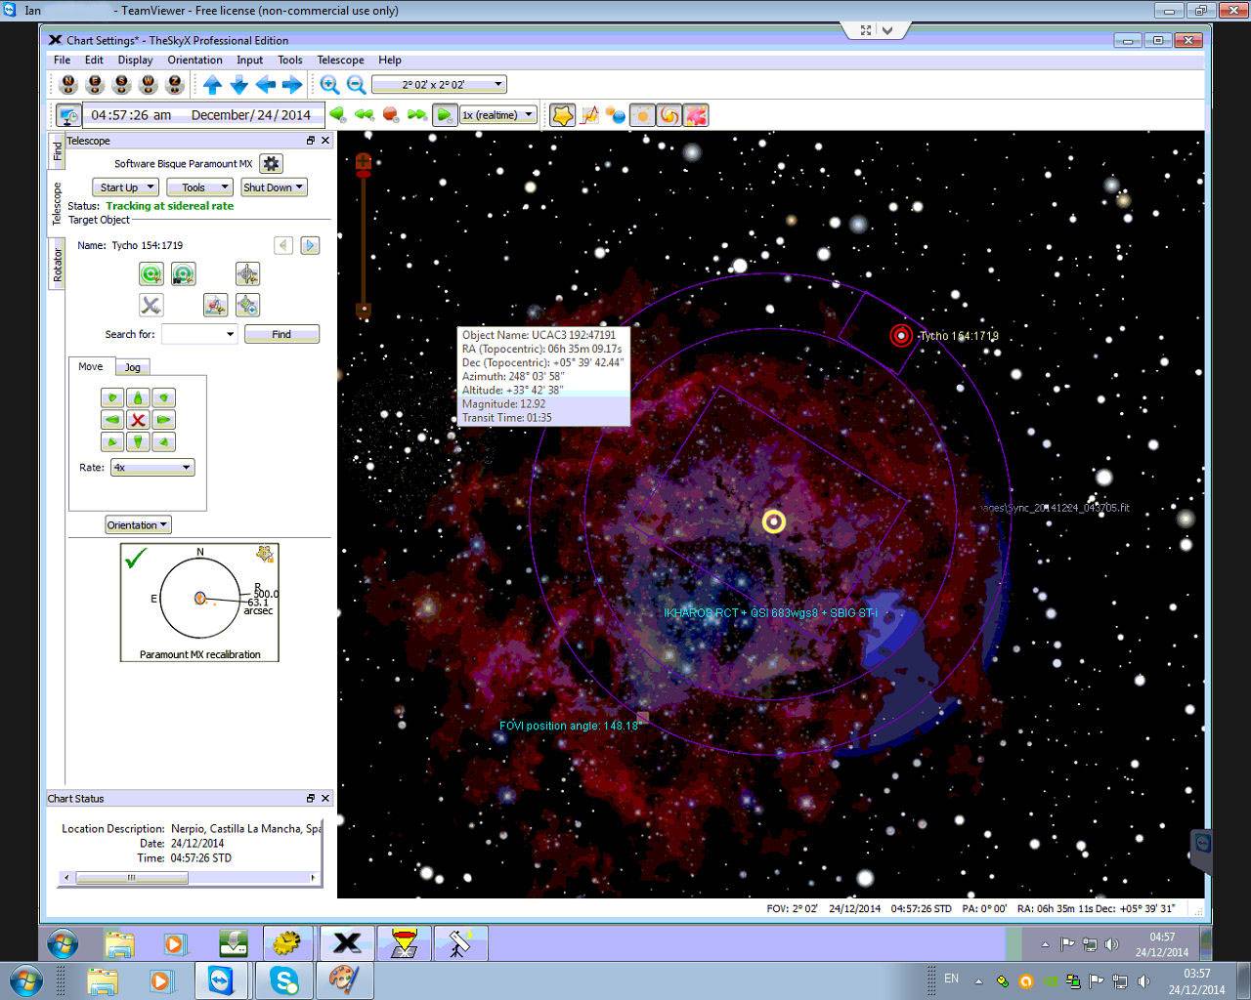Use computer clock icon for time
Image resolution: width=1251 pixels, height=1000 pixels.
pos(68,115)
